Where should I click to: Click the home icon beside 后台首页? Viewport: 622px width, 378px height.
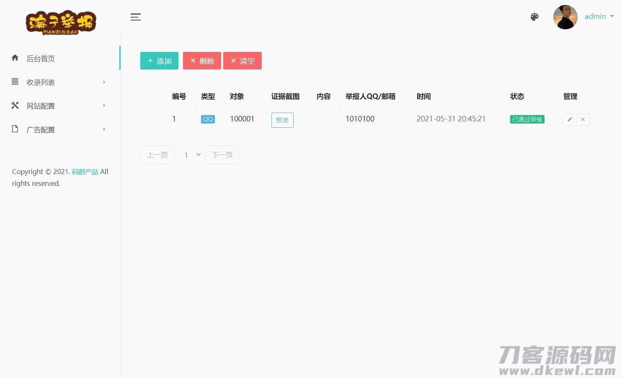point(15,58)
